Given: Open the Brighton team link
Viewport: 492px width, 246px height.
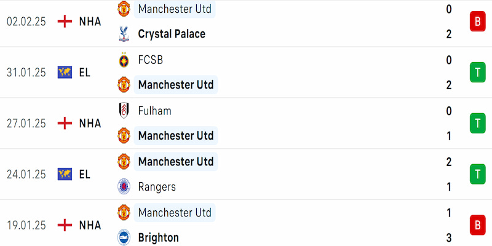Looking at the screenshot, I should point(159,237).
